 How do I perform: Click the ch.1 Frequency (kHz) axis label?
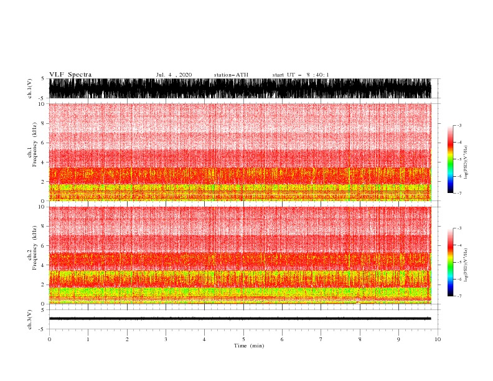point(32,145)
